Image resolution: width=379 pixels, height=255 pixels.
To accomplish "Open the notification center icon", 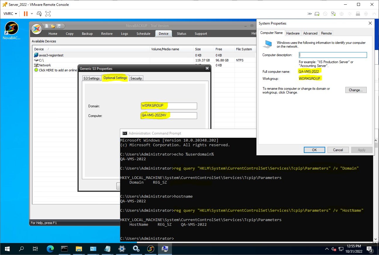I will click(370, 249).
